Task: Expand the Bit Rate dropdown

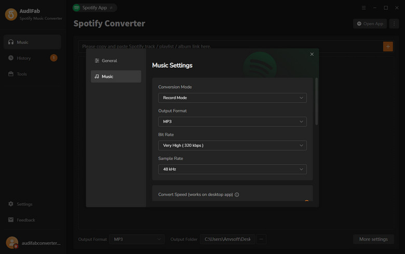Action: coord(232,145)
